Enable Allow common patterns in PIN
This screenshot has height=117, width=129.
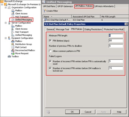pos(50,51)
